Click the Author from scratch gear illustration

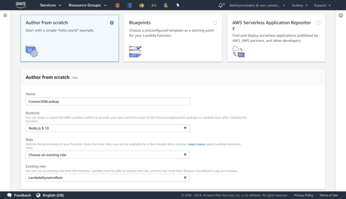[x=32, y=51]
